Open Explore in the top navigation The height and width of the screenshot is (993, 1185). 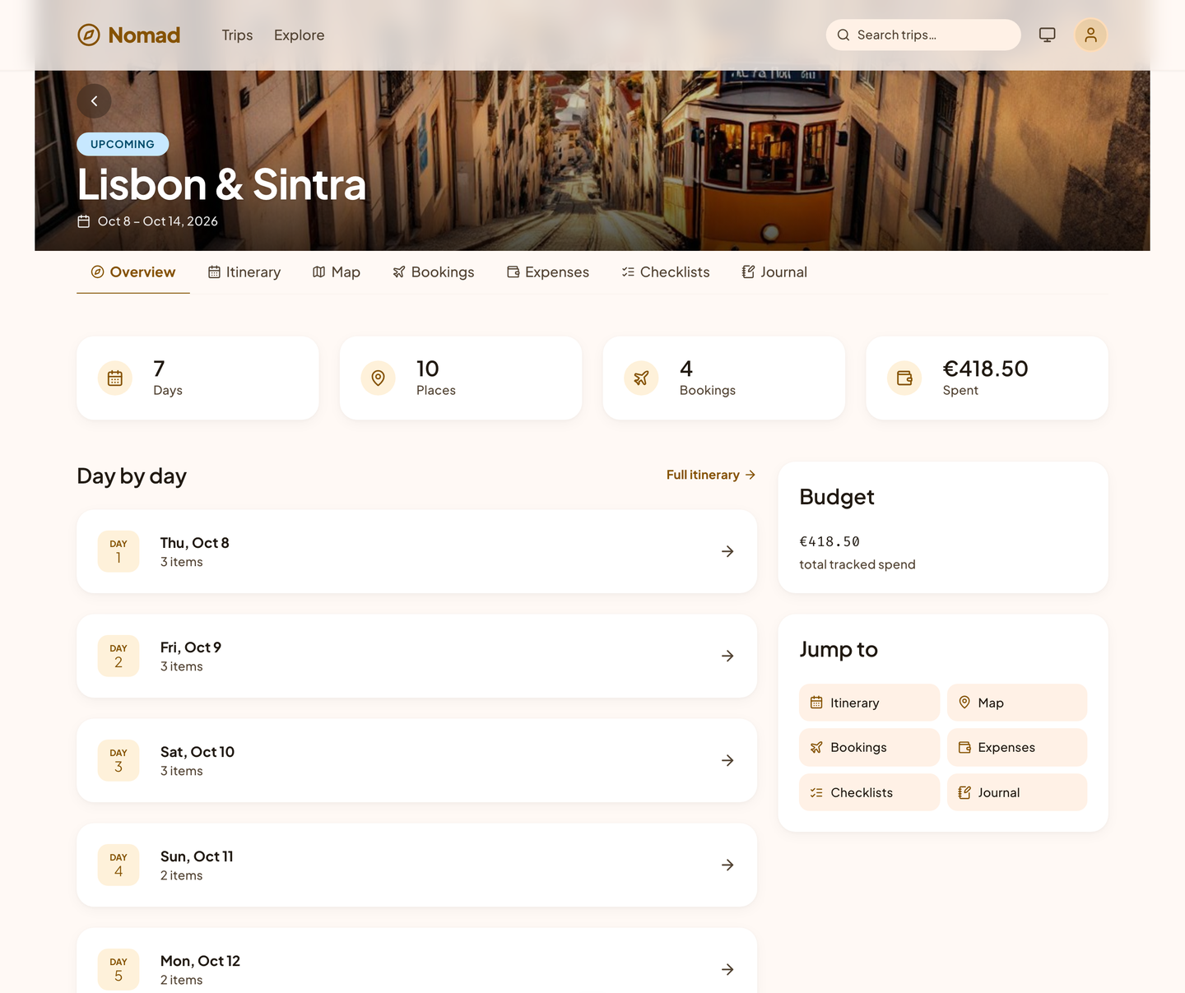pyautogui.click(x=300, y=35)
